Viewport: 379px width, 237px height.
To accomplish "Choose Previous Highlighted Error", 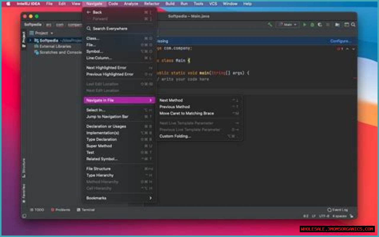I will click(x=119, y=74).
